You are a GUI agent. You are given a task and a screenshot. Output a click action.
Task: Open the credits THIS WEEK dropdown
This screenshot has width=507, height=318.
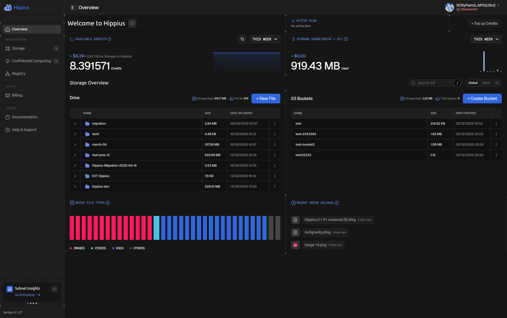[x=265, y=39]
